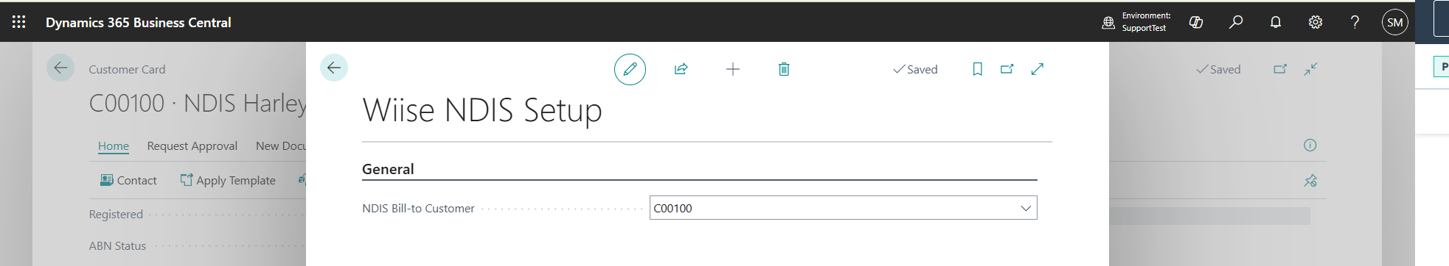Expand NDIS Bill-to Customer dropdown arrow
Screen dimensions: 1449x266
[1025, 208]
